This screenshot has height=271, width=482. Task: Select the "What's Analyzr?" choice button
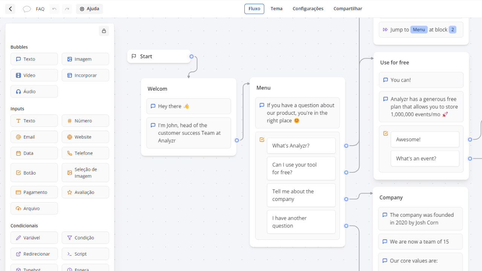[301, 146]
